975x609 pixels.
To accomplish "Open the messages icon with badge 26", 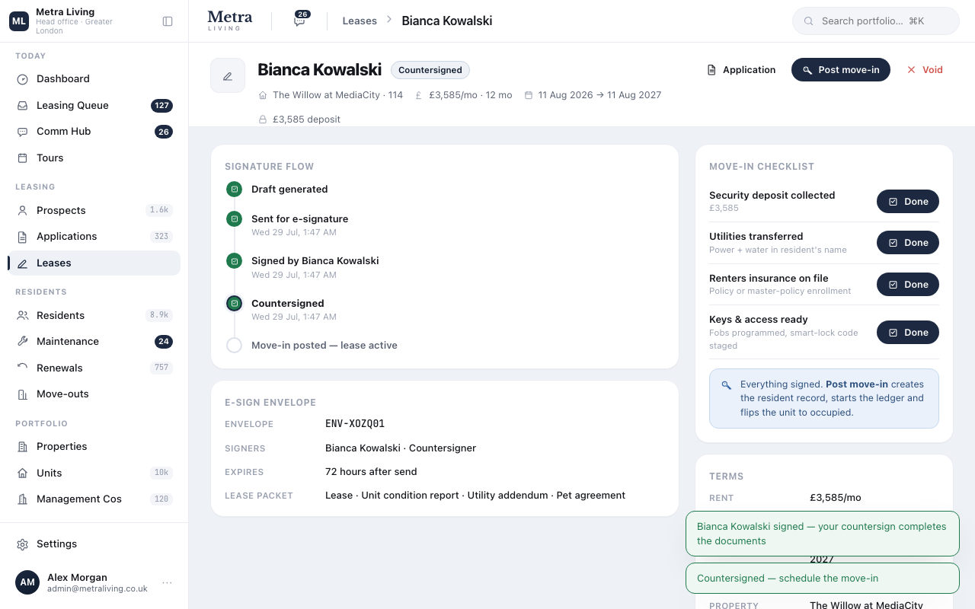I will (x=300, y=20).
